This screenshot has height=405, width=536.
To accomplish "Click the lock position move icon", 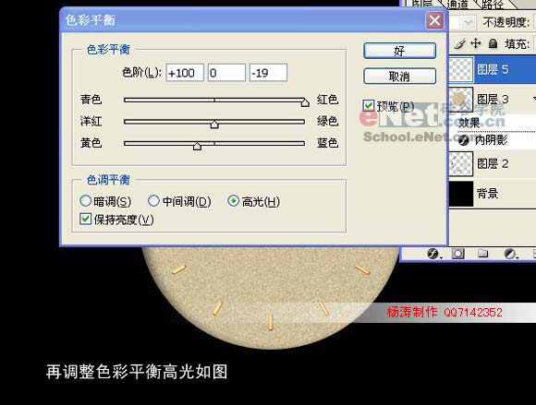I will [476, 43].
